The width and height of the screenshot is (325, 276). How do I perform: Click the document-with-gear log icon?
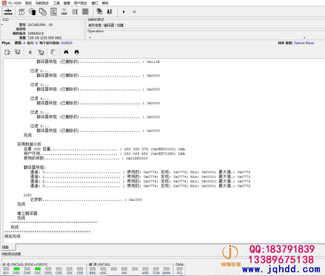(8, 52)
